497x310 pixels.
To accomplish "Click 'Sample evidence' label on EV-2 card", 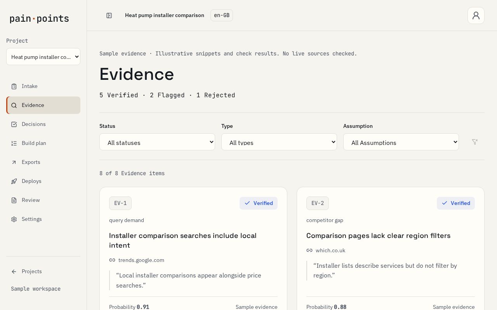I will [x=454, y=307].
